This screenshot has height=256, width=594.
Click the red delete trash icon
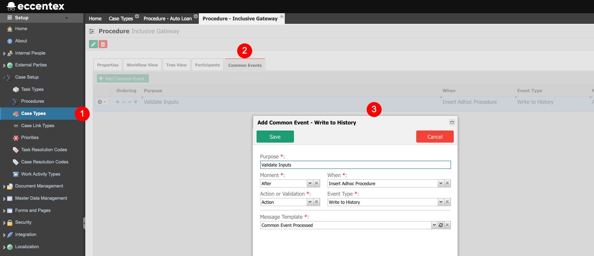pyautogui.click(x=103, y=44)
